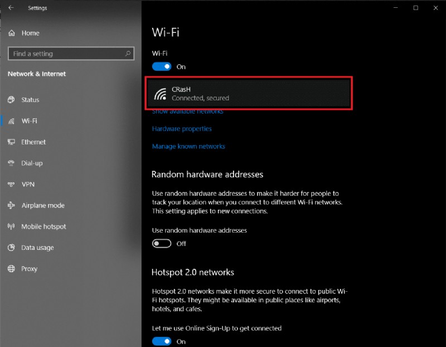Image resolution: width=446 pixels, height=347 pixels.
Task: Click the Data usage meter icon
Action: [13, 248]
